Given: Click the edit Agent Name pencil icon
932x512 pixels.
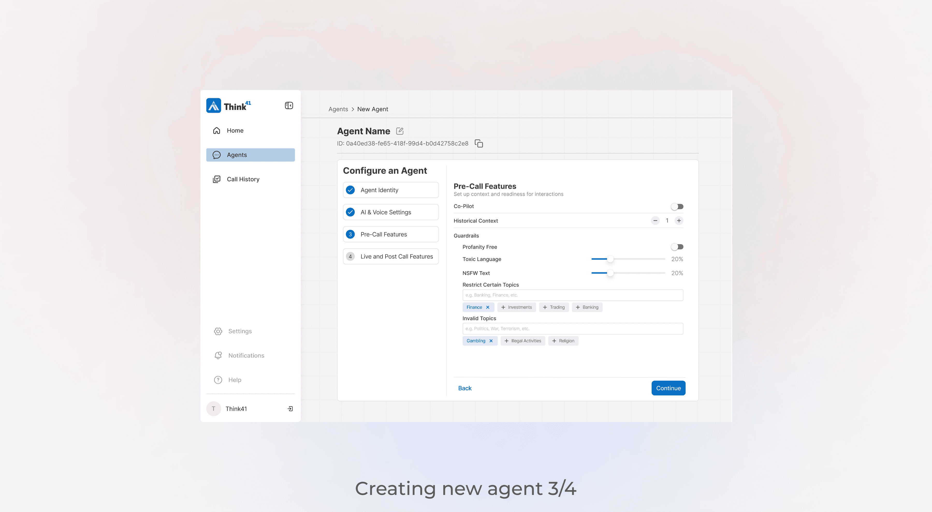Looking at the screenshot, I should [x=400, y=131].
